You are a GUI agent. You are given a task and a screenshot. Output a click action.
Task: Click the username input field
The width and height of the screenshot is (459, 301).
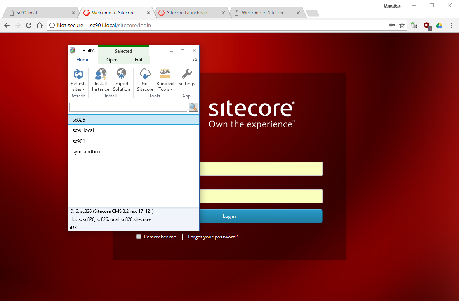coord(261,169)
